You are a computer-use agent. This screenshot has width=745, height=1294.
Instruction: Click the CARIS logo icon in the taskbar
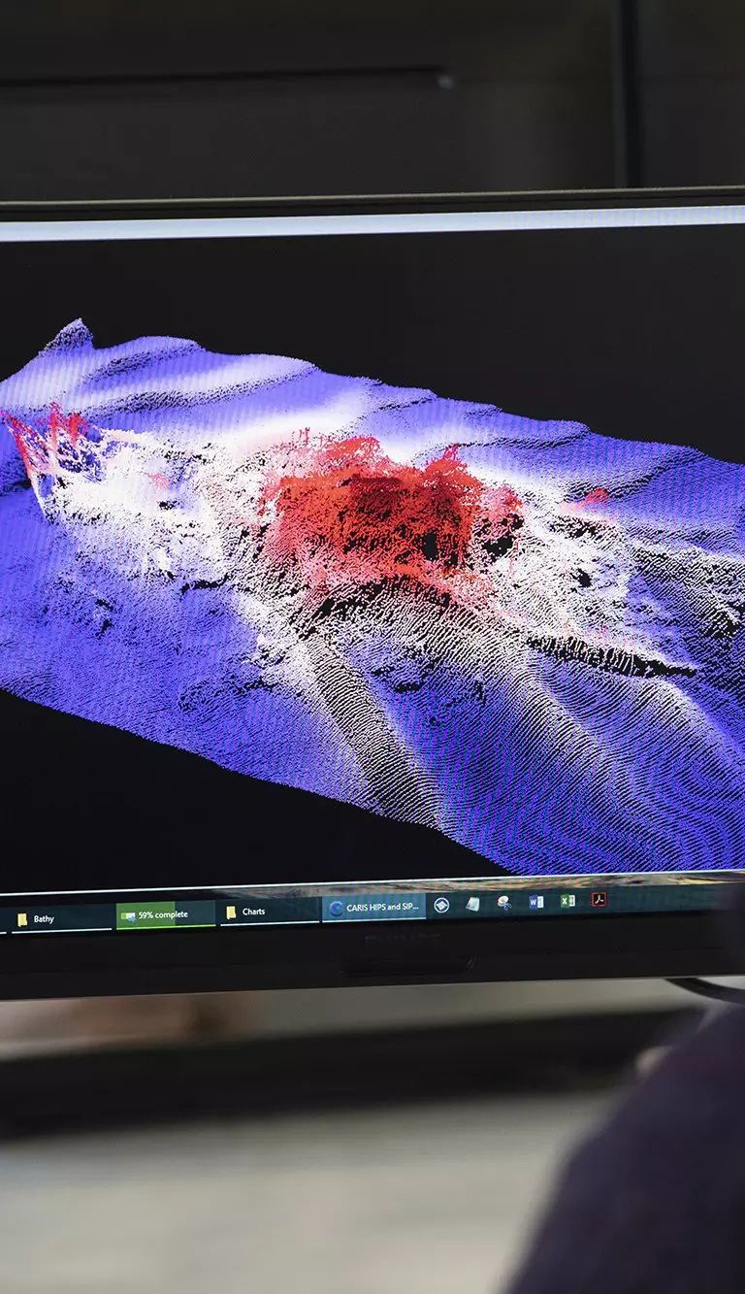click(337, 909)
